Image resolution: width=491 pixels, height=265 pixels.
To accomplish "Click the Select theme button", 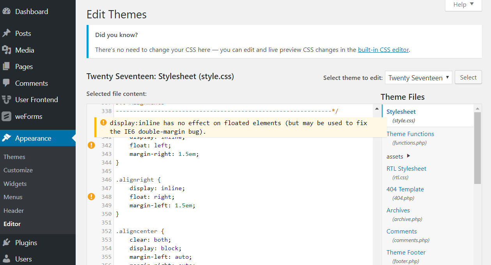I will pyautogui.click(x=468, y=78).
